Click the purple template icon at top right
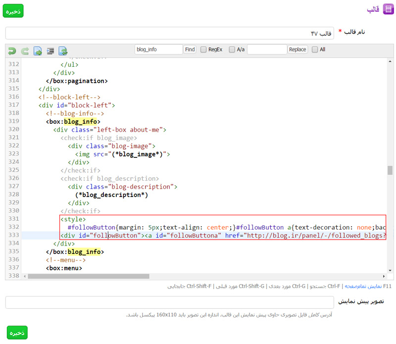396x344 pixels. 389,9
